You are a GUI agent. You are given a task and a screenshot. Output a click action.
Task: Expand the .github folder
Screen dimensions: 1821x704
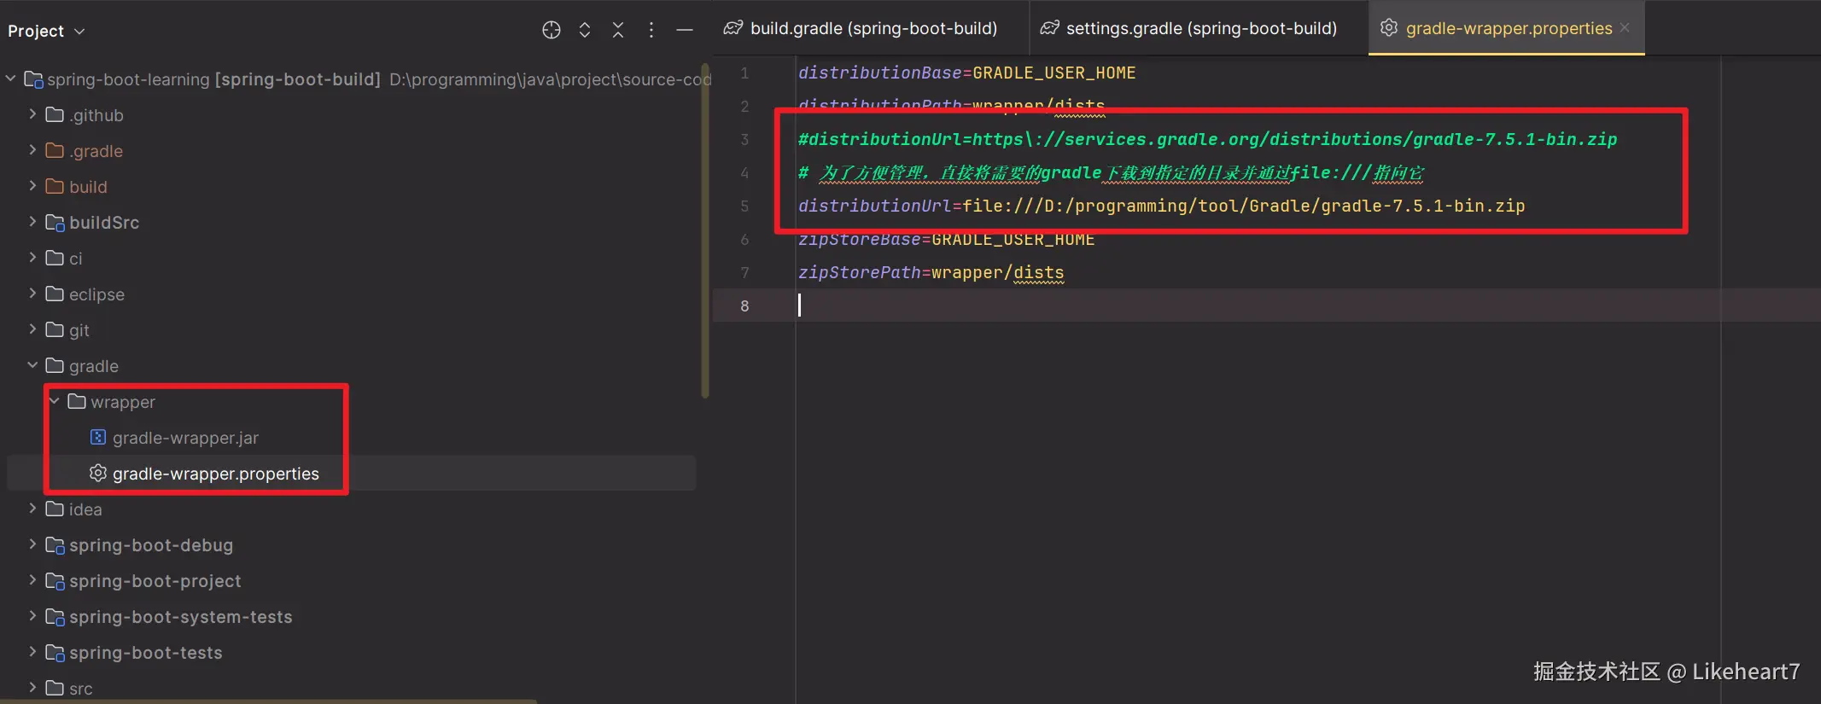pos(32,114)
